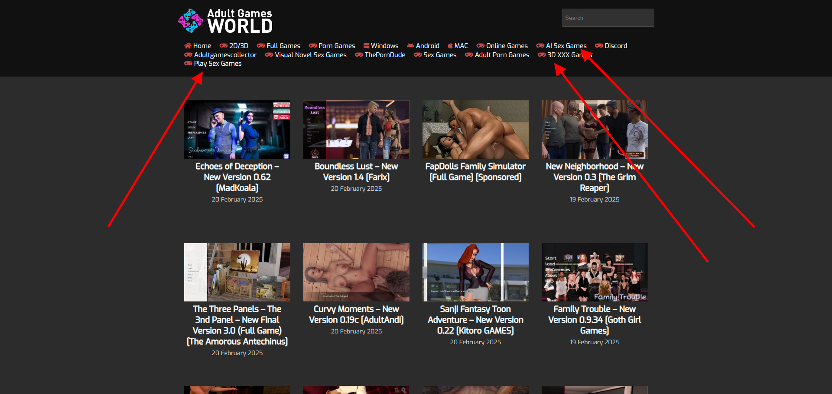
Task: Click the Home house icon
Action: click(x=188, y=46)
